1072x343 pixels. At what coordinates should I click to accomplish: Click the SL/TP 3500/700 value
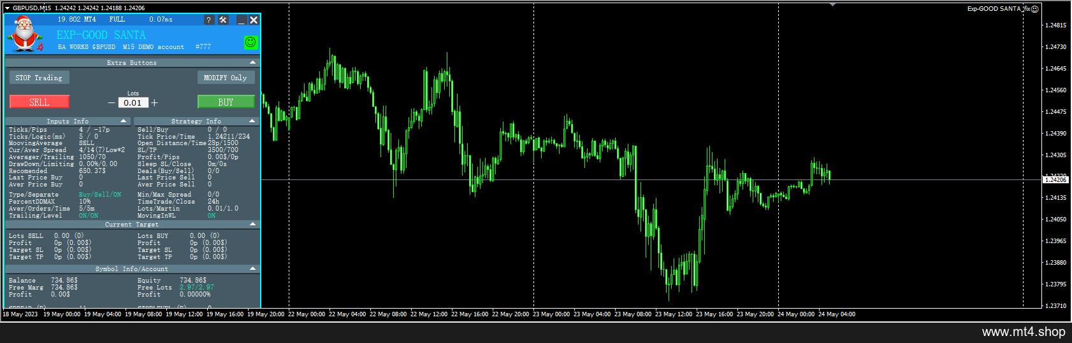click(223, 150)
